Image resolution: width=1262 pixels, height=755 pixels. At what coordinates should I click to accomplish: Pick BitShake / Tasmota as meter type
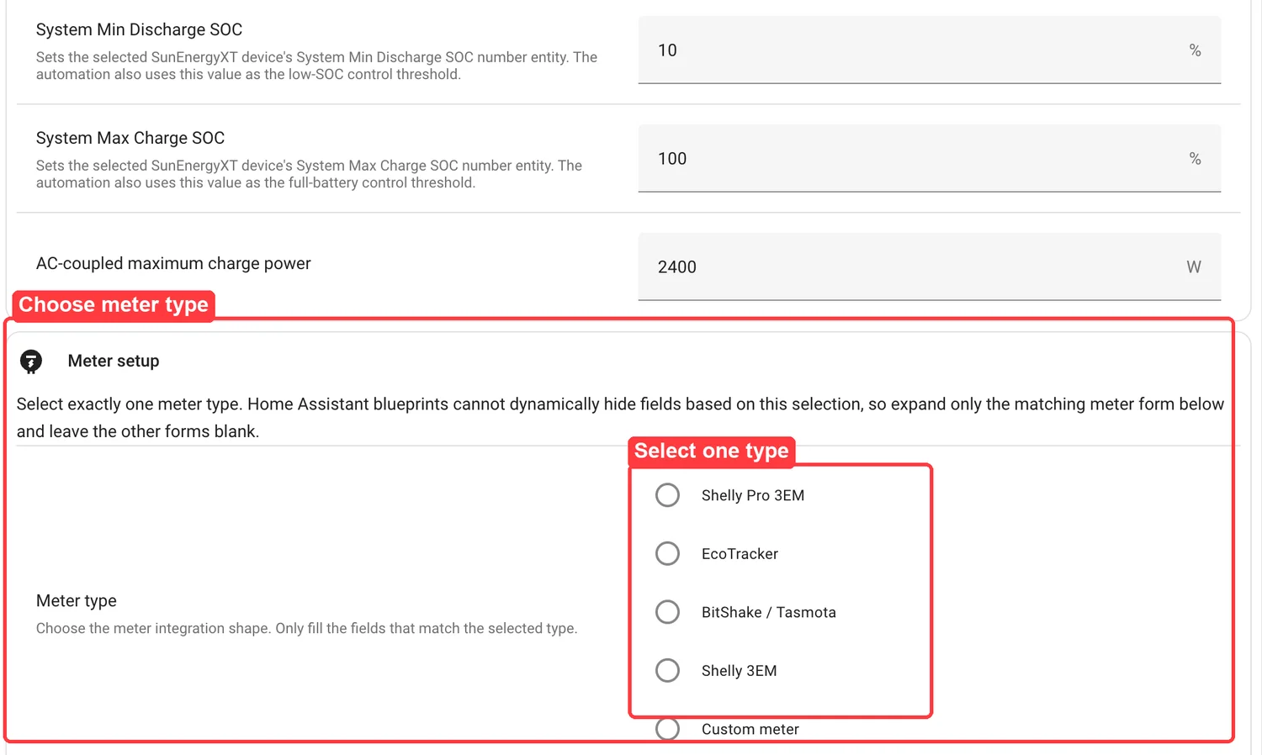(x=667, y=612)
